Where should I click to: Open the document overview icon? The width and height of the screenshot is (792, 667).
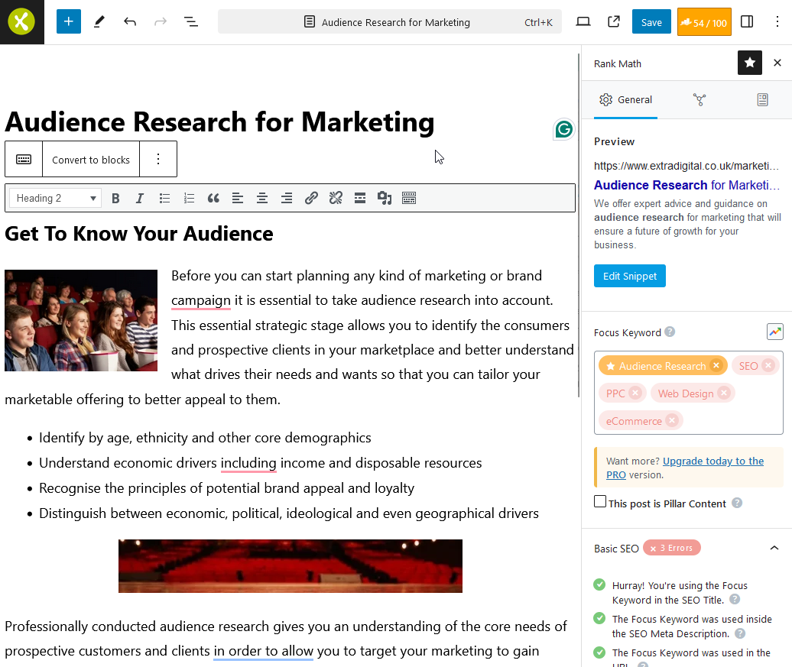pyautogui.click(x=190, y=21)
